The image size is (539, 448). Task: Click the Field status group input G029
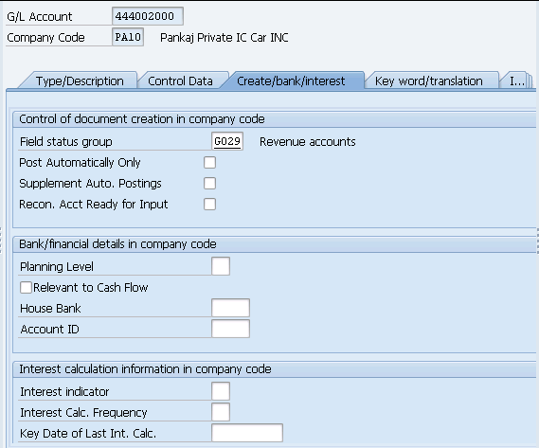[227, 141]
